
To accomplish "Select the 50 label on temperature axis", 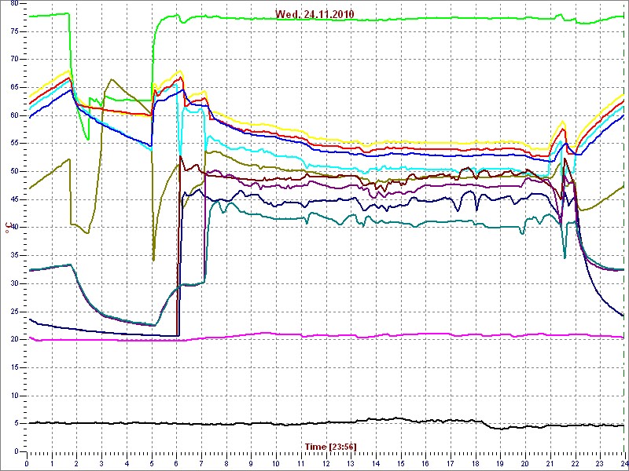I will (13, 171).
